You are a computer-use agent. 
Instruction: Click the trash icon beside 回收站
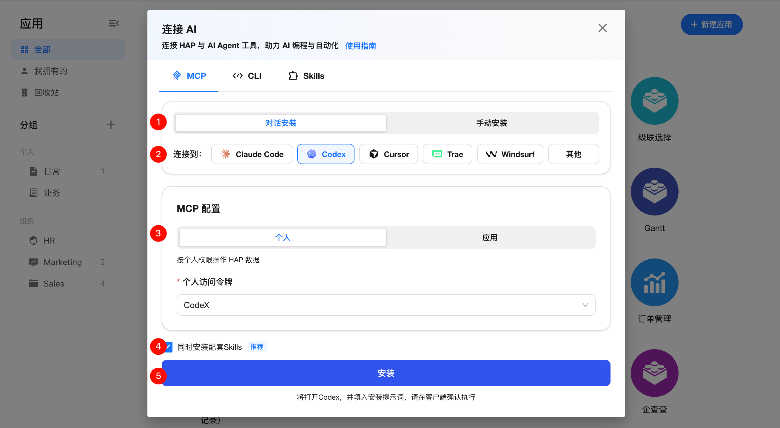(x=24, y=93)
